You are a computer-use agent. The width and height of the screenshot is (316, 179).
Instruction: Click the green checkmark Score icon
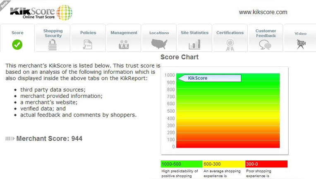[17, 45]
